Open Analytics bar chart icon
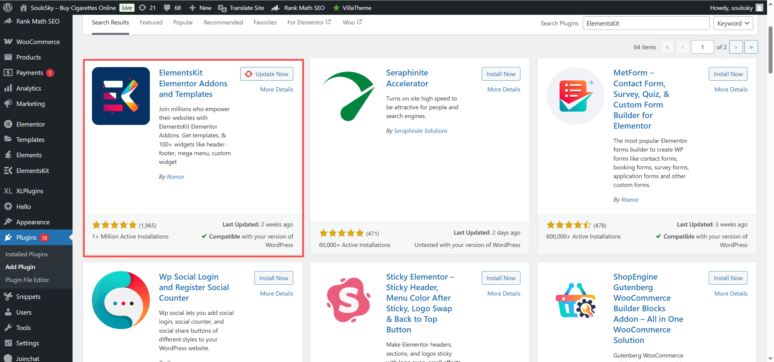This screenshot has height=362, width=774. [8, 88]
